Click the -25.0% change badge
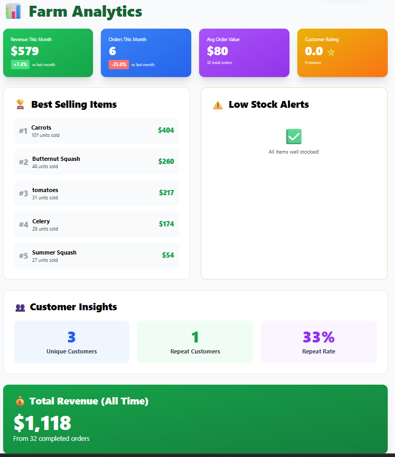This screenshot has height=457, width=395. [x=119, y=65]
